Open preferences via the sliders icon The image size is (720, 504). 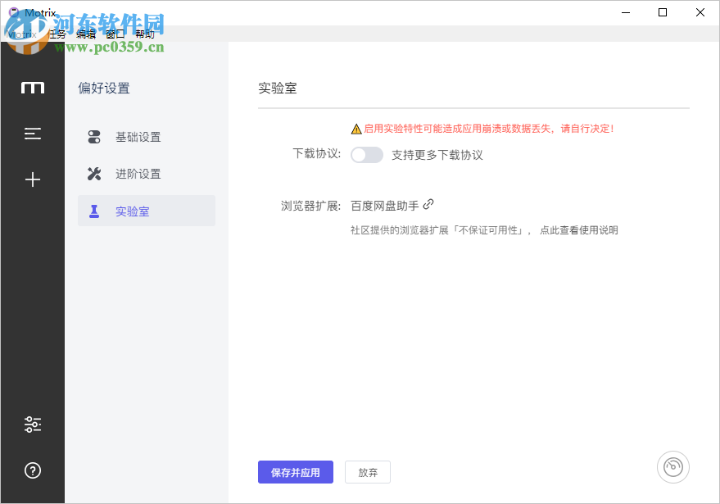33,425
